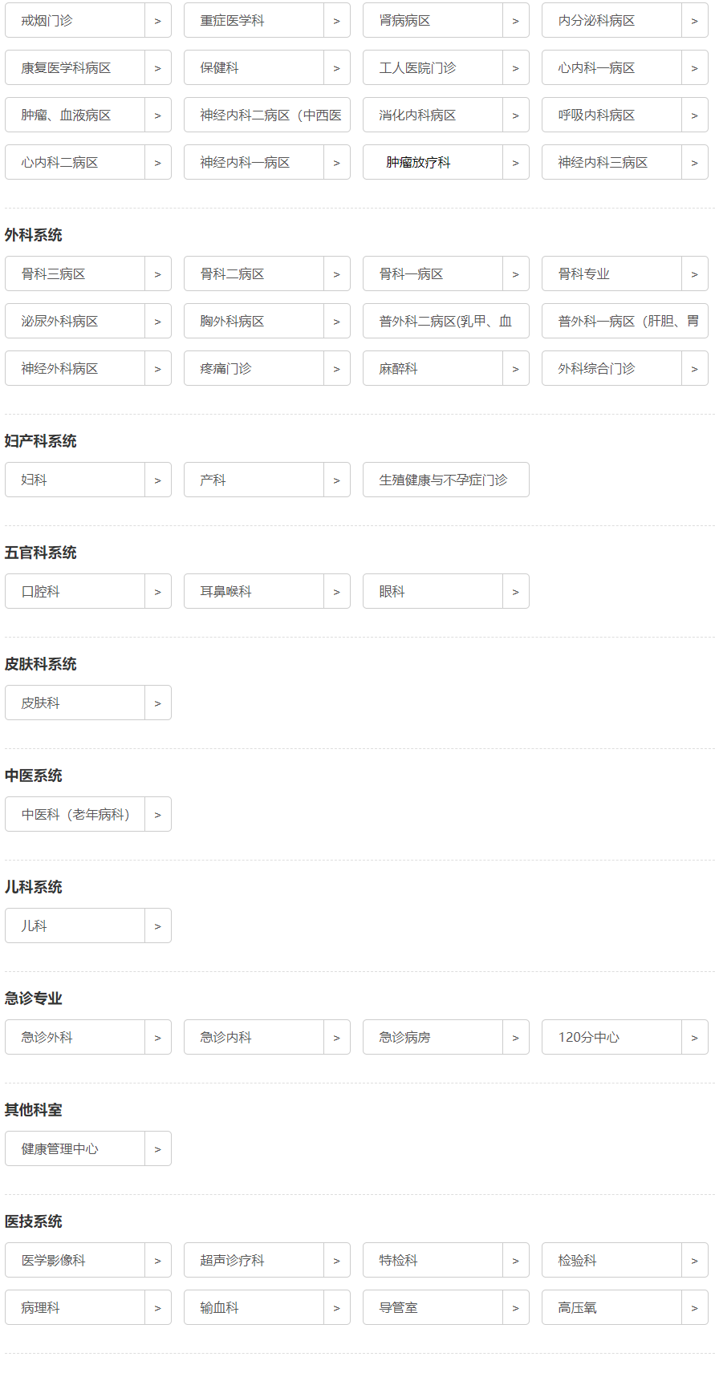Open 中医科（老年病科）entry
The width and height of the screenshot is (715, 1373).
pyautogui.click(x=75, y=815)
